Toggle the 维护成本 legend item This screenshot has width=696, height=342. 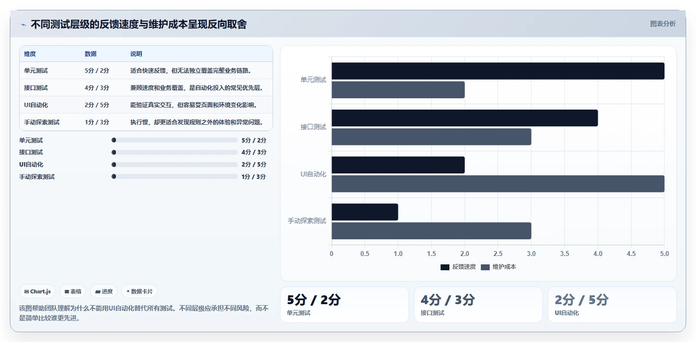[x=498, y=267]
